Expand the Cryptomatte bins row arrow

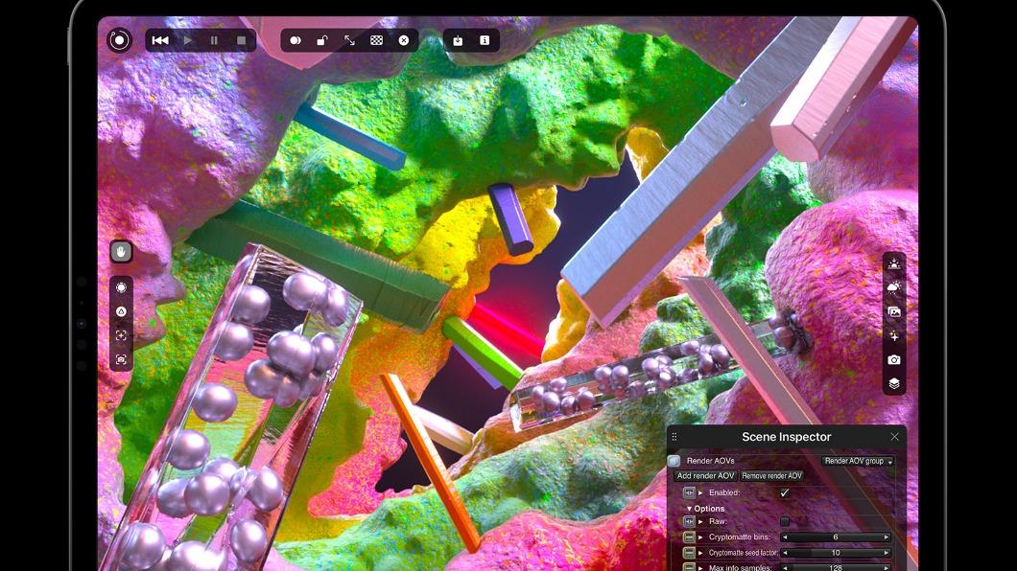700,537
